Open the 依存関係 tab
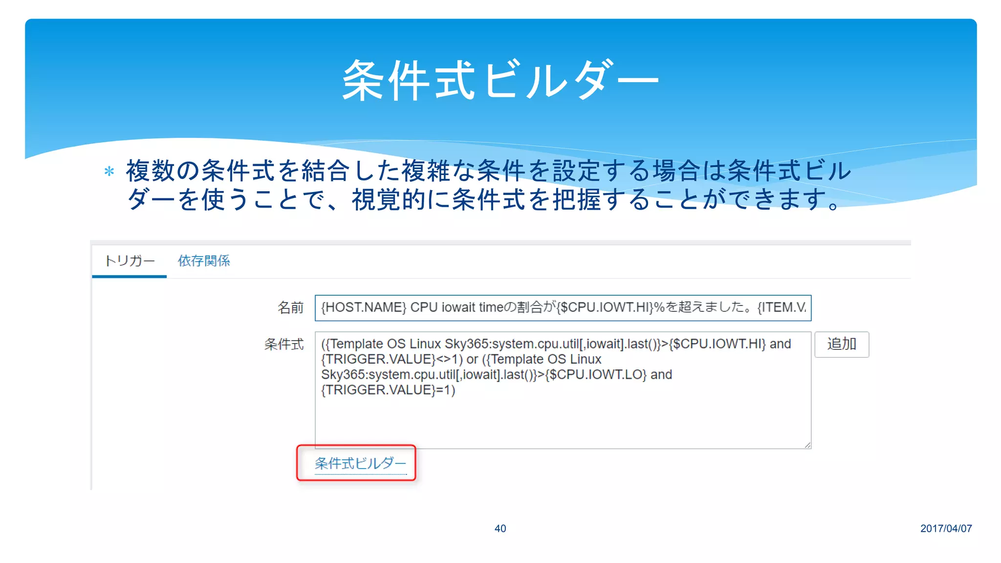 (x=204, y=261)
